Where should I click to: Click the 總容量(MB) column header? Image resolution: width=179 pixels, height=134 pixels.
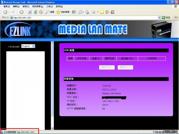tap(127, 58)
